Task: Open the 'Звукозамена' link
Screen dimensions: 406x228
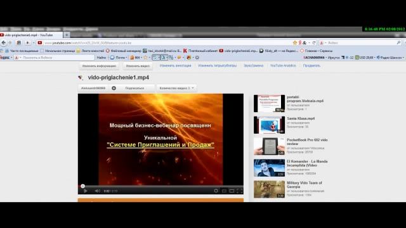Action: point(254,66)
